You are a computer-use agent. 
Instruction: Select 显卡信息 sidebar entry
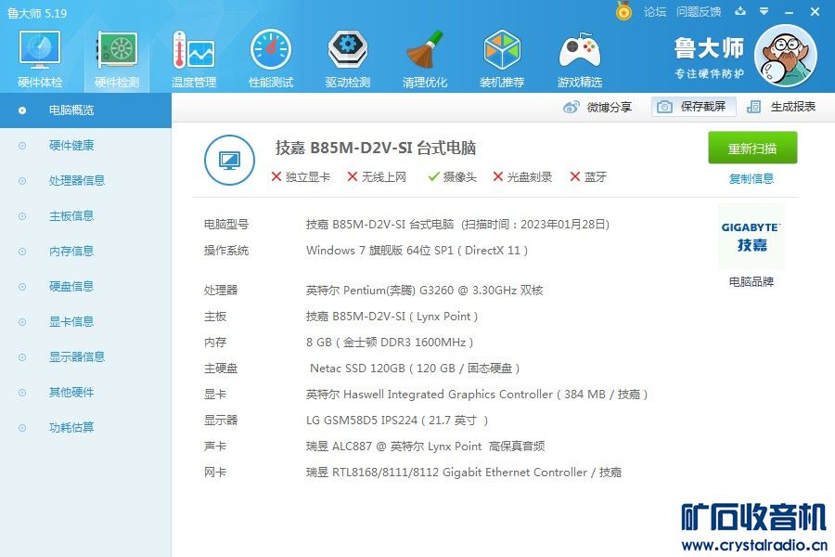click(x=71, y=321)
